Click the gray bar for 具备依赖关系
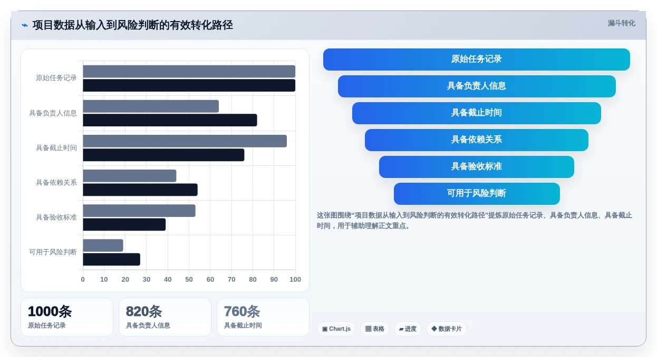 129,176
